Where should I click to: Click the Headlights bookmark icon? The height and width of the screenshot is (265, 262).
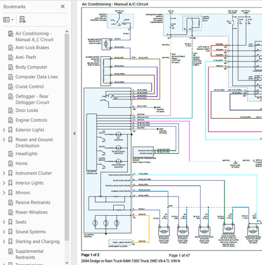pyautogui.click(x=11, y=154)
